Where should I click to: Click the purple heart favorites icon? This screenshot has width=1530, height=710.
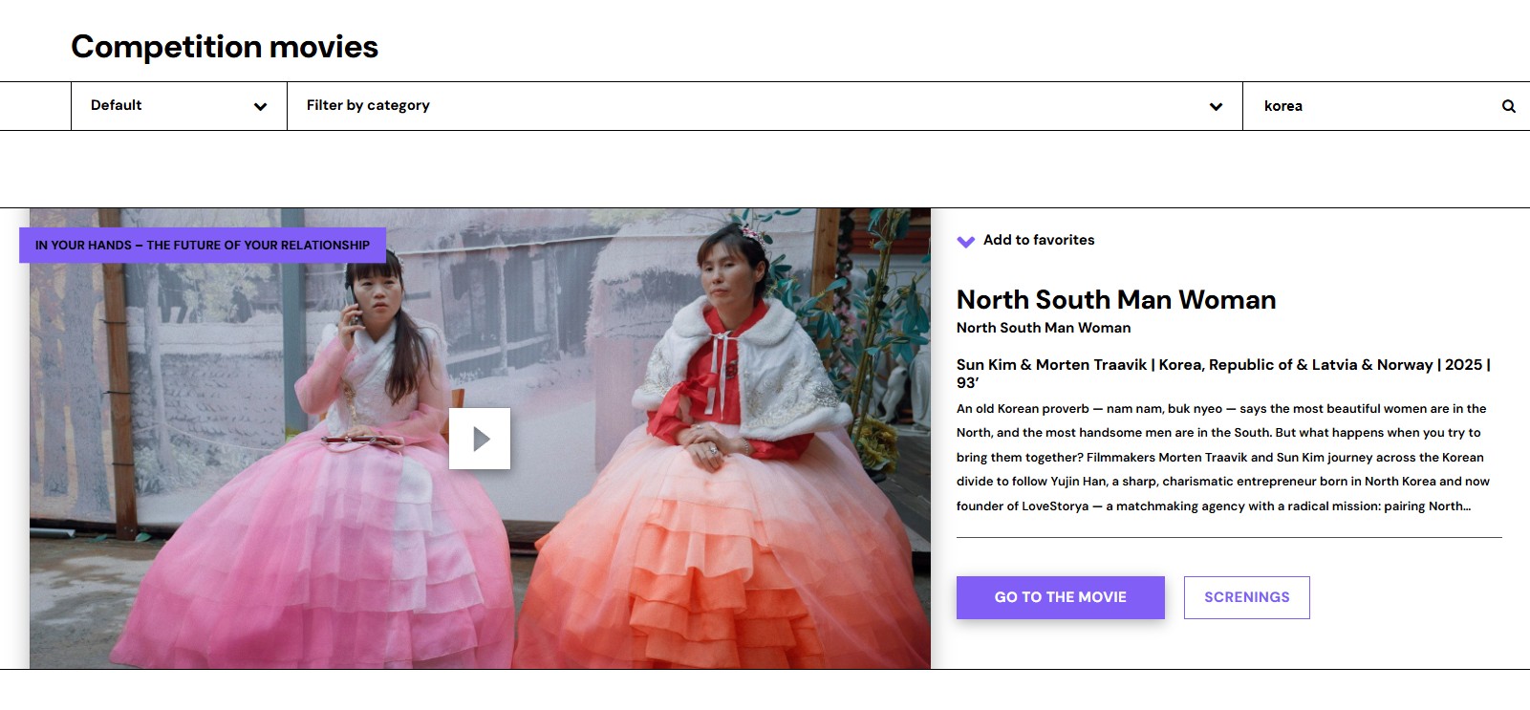point(966,241)
